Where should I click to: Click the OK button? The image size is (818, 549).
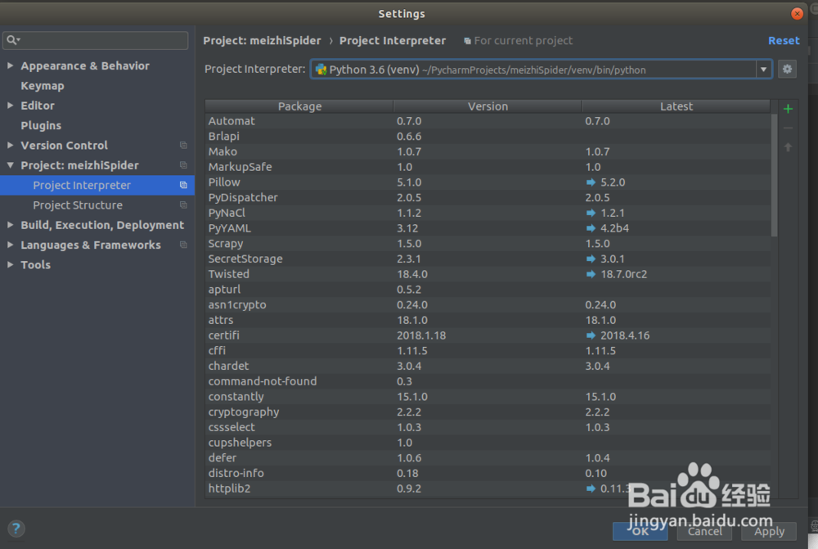(x=640, y=531)
